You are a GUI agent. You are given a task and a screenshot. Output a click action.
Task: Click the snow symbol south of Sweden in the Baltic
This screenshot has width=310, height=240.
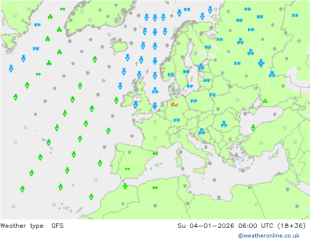pos(190,86)
